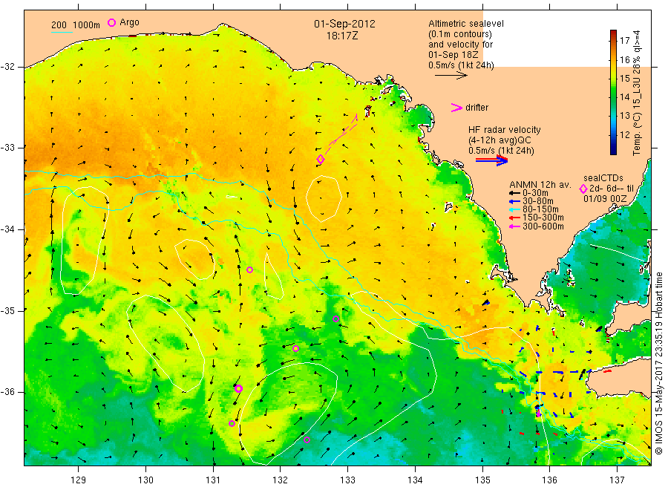
Task: Click the -32 latitude axis label
Action: coord(8,67)
